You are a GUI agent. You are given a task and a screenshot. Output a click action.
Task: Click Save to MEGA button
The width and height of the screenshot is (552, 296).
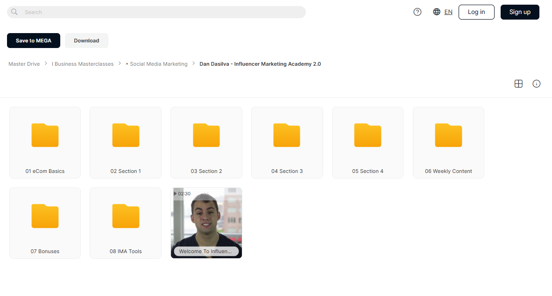[34, 41]
